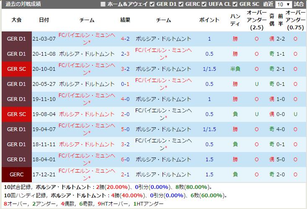Toggle the GER SC filter checkbox
The height and width of the screenshot is (209, 307).
point(235,4)
